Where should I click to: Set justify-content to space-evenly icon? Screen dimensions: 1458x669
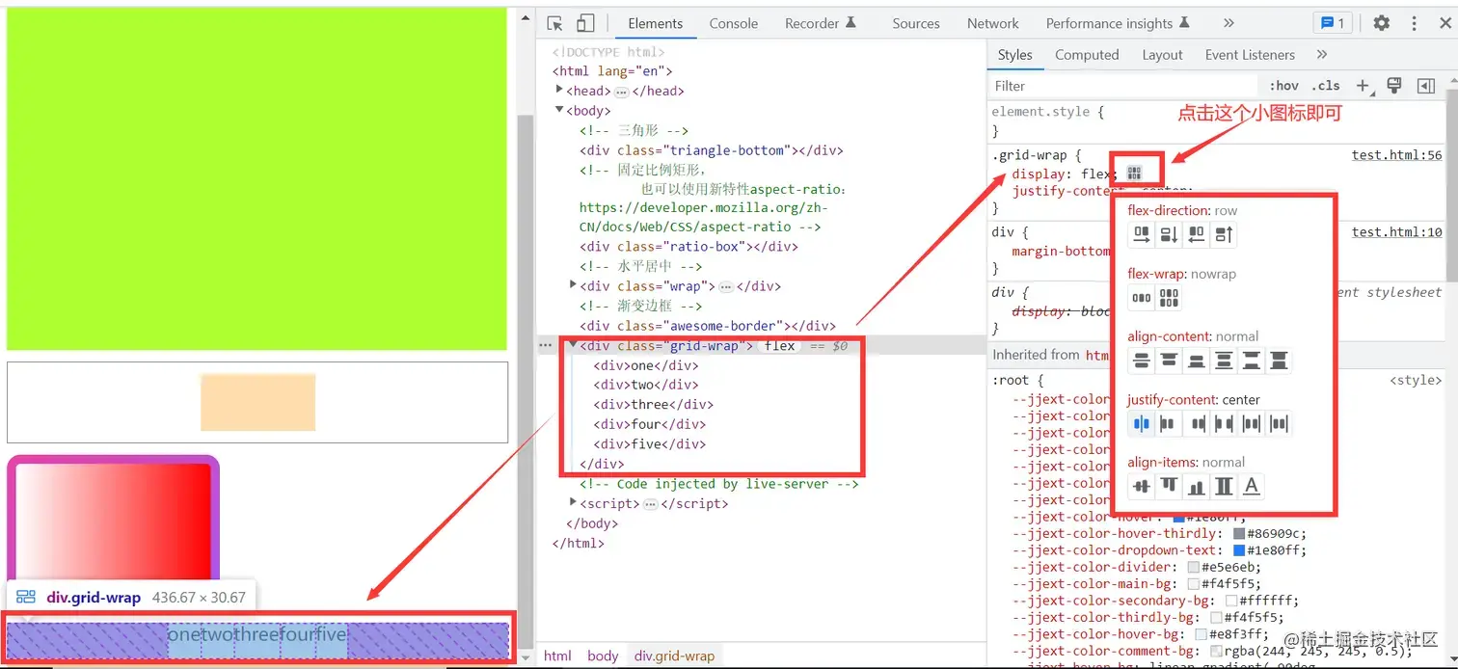1280,423
